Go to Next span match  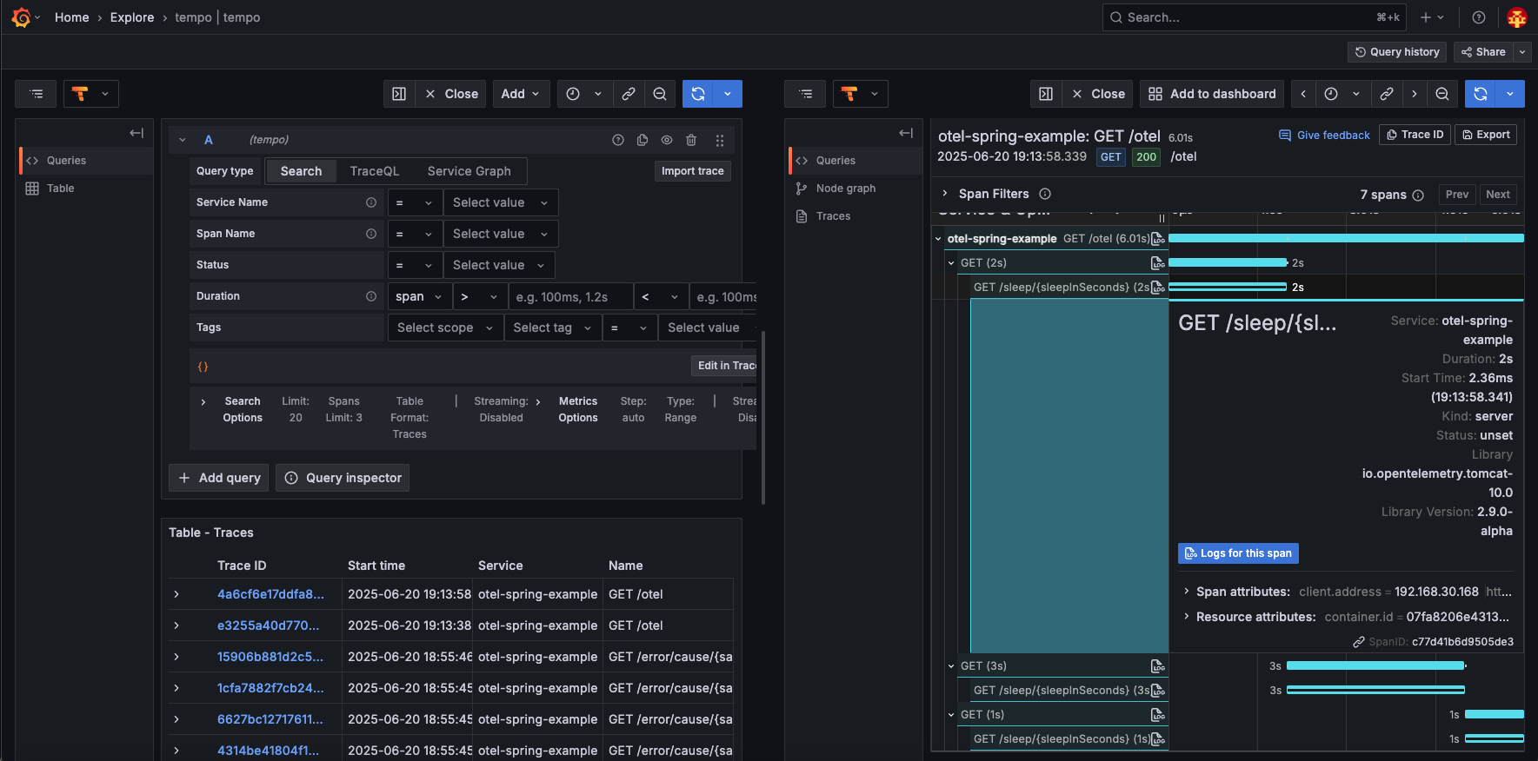click(1498, 195)
